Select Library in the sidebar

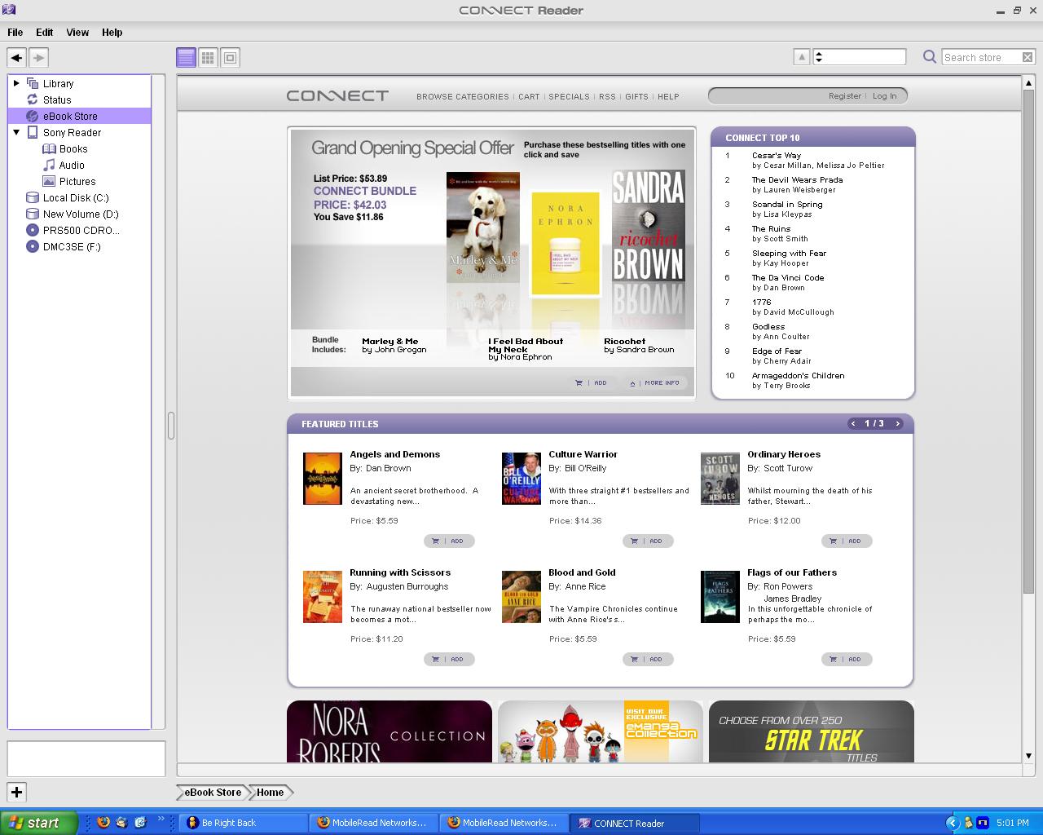click(58, 83)
